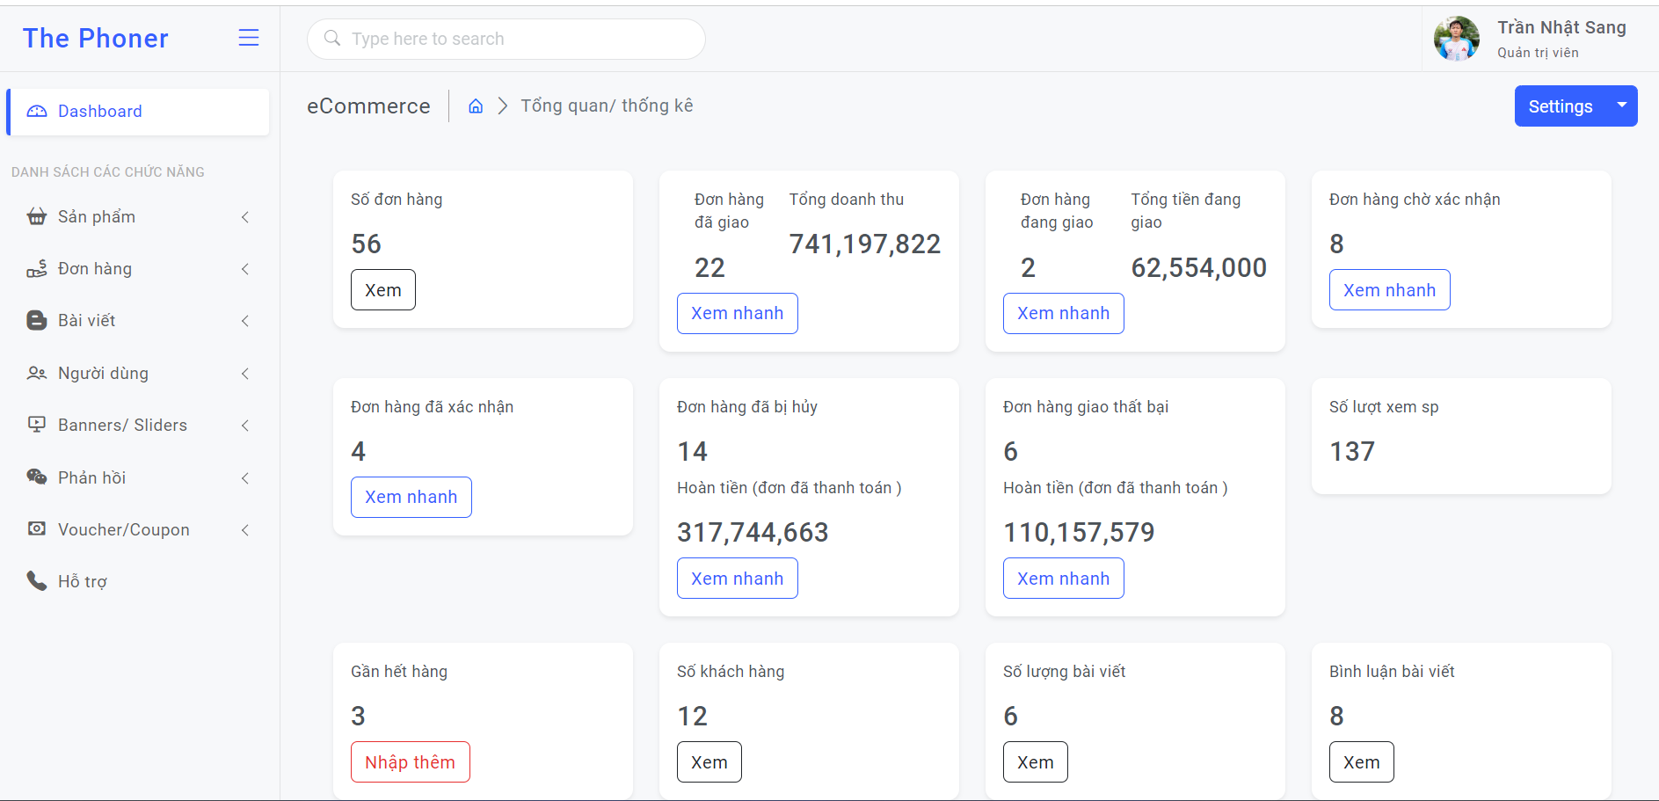Expand the Sản phẩm submenu chevron
Image resolution: width=1659 pixels, height=801 pixels.
pyautogui.click(x=245, y=217)
